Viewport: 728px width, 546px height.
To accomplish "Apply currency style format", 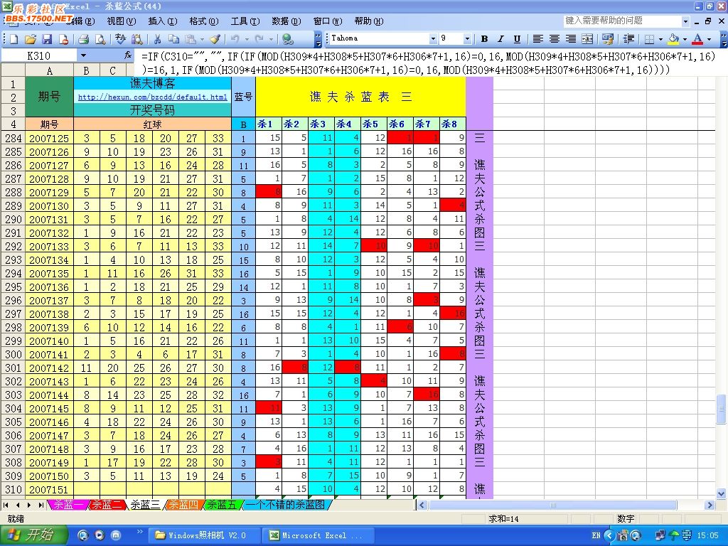I will (x=608, y=39).
